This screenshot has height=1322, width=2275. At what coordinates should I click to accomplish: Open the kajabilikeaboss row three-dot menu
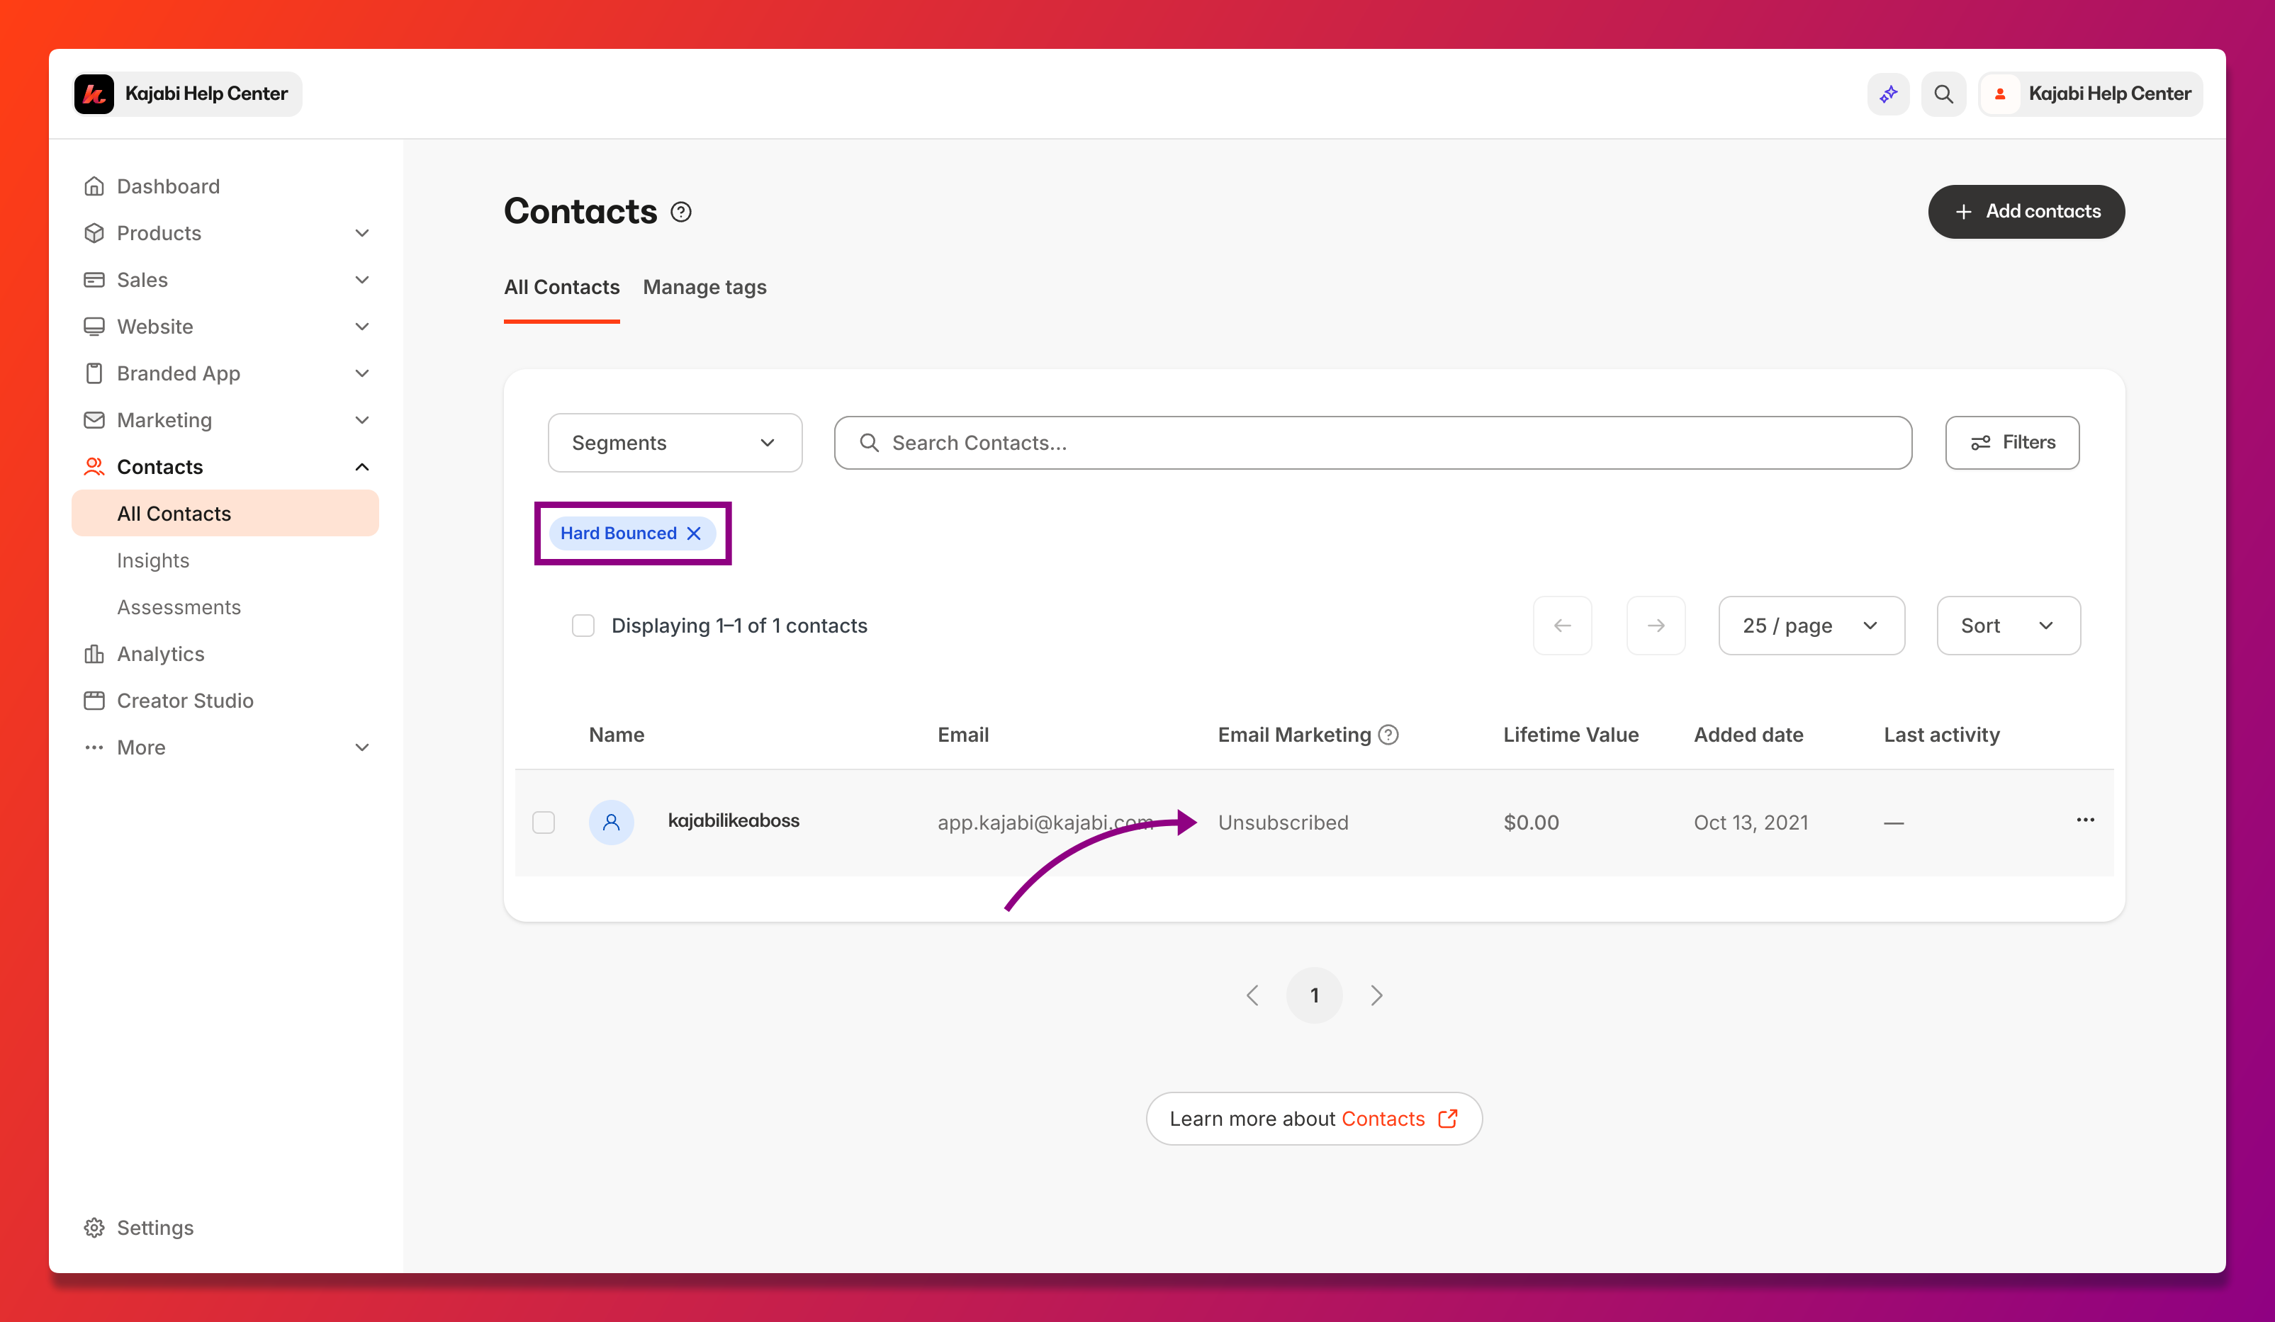tap(2084, 820)
